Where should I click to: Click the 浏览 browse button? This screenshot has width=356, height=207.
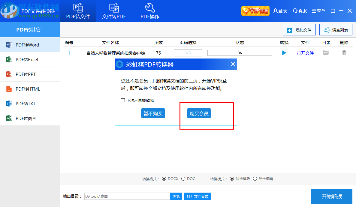pyautogui.click(x=176, y=196)
